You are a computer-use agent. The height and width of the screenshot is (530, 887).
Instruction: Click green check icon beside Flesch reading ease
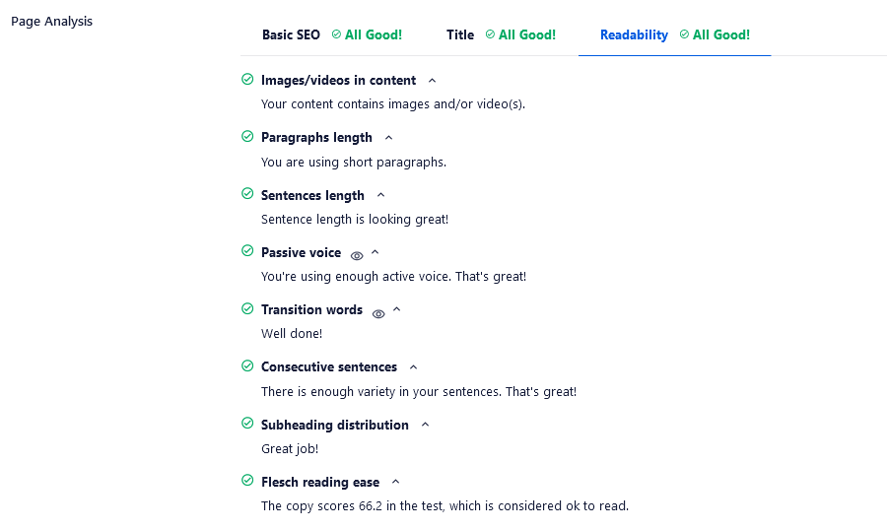click(247, 480)
